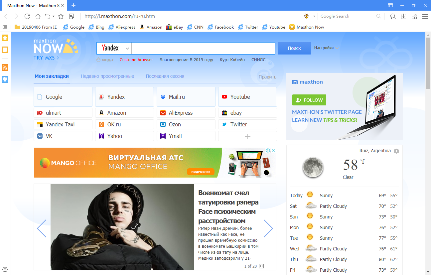The width and height of the screenshot is (431, 275).
Task: Pause the news slideshow
Action: click(261, 266)
